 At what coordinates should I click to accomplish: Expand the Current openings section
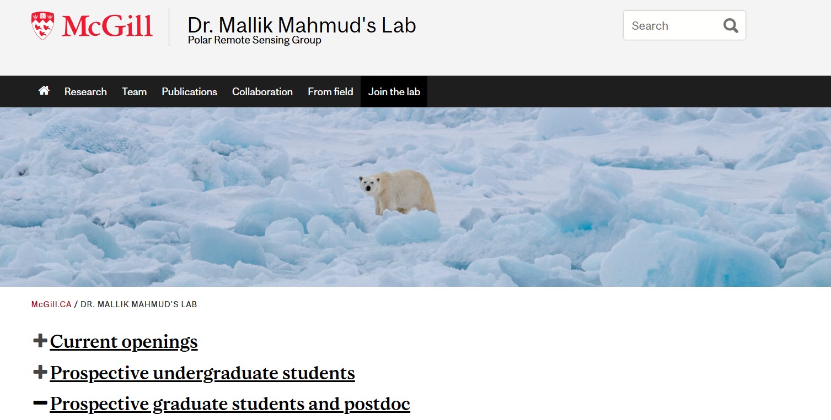(x=124, y=342)
